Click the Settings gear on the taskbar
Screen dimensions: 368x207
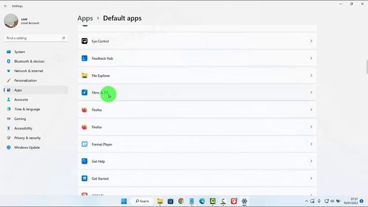point(244,201)
